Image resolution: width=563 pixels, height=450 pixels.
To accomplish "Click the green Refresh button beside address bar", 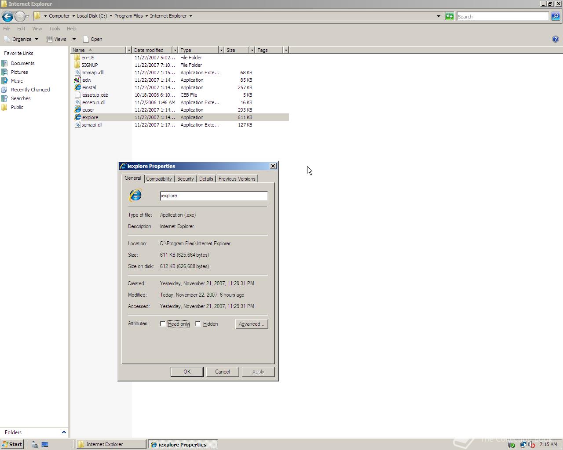I will click(450, 16).
